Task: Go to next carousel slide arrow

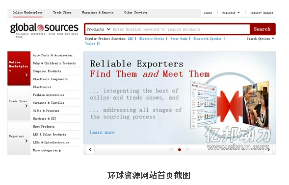Action: pos(268,149)
